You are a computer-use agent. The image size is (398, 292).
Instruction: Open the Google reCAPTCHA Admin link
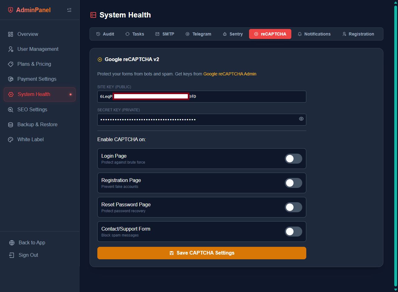pyautogui.click(x=229, y=74)
